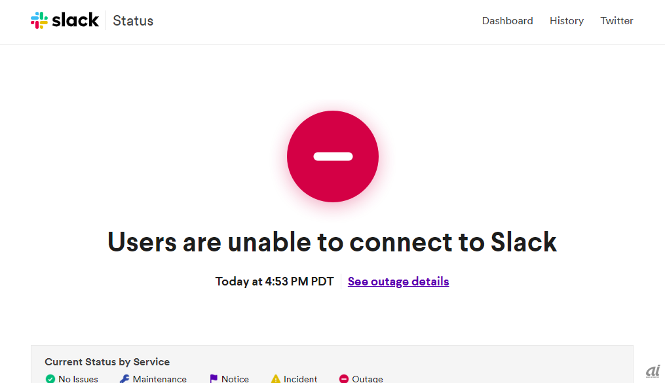Select the "Users are unable to connect" headline
This screenshot has width=665, height=383.
point(332,242)
